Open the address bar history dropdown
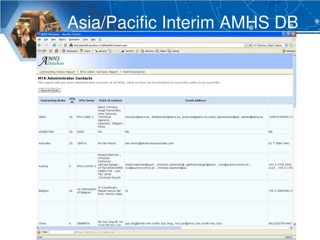The height and width of the screenshot is (240, 320). pyautogui.click(x=246, y=45)
